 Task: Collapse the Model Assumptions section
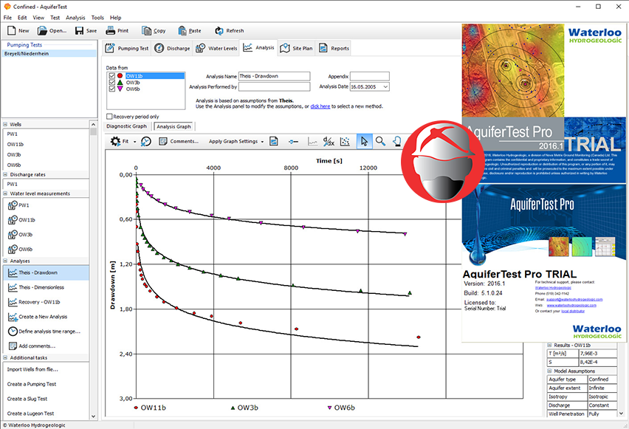(549, 371)
